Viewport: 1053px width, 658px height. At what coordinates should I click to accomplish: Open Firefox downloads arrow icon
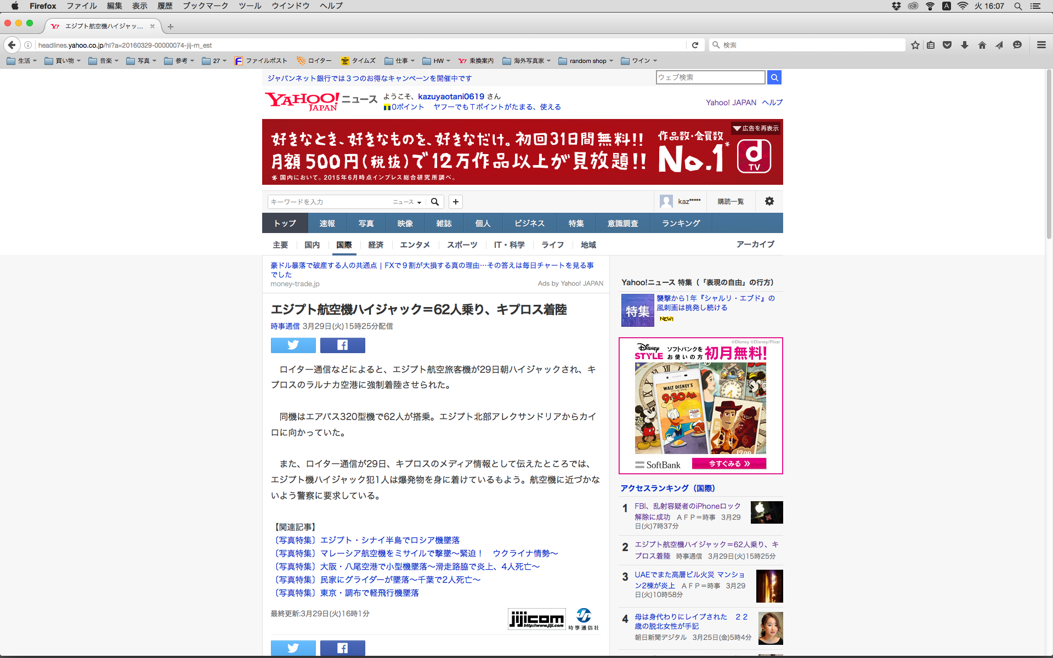[x=964, y=45]
